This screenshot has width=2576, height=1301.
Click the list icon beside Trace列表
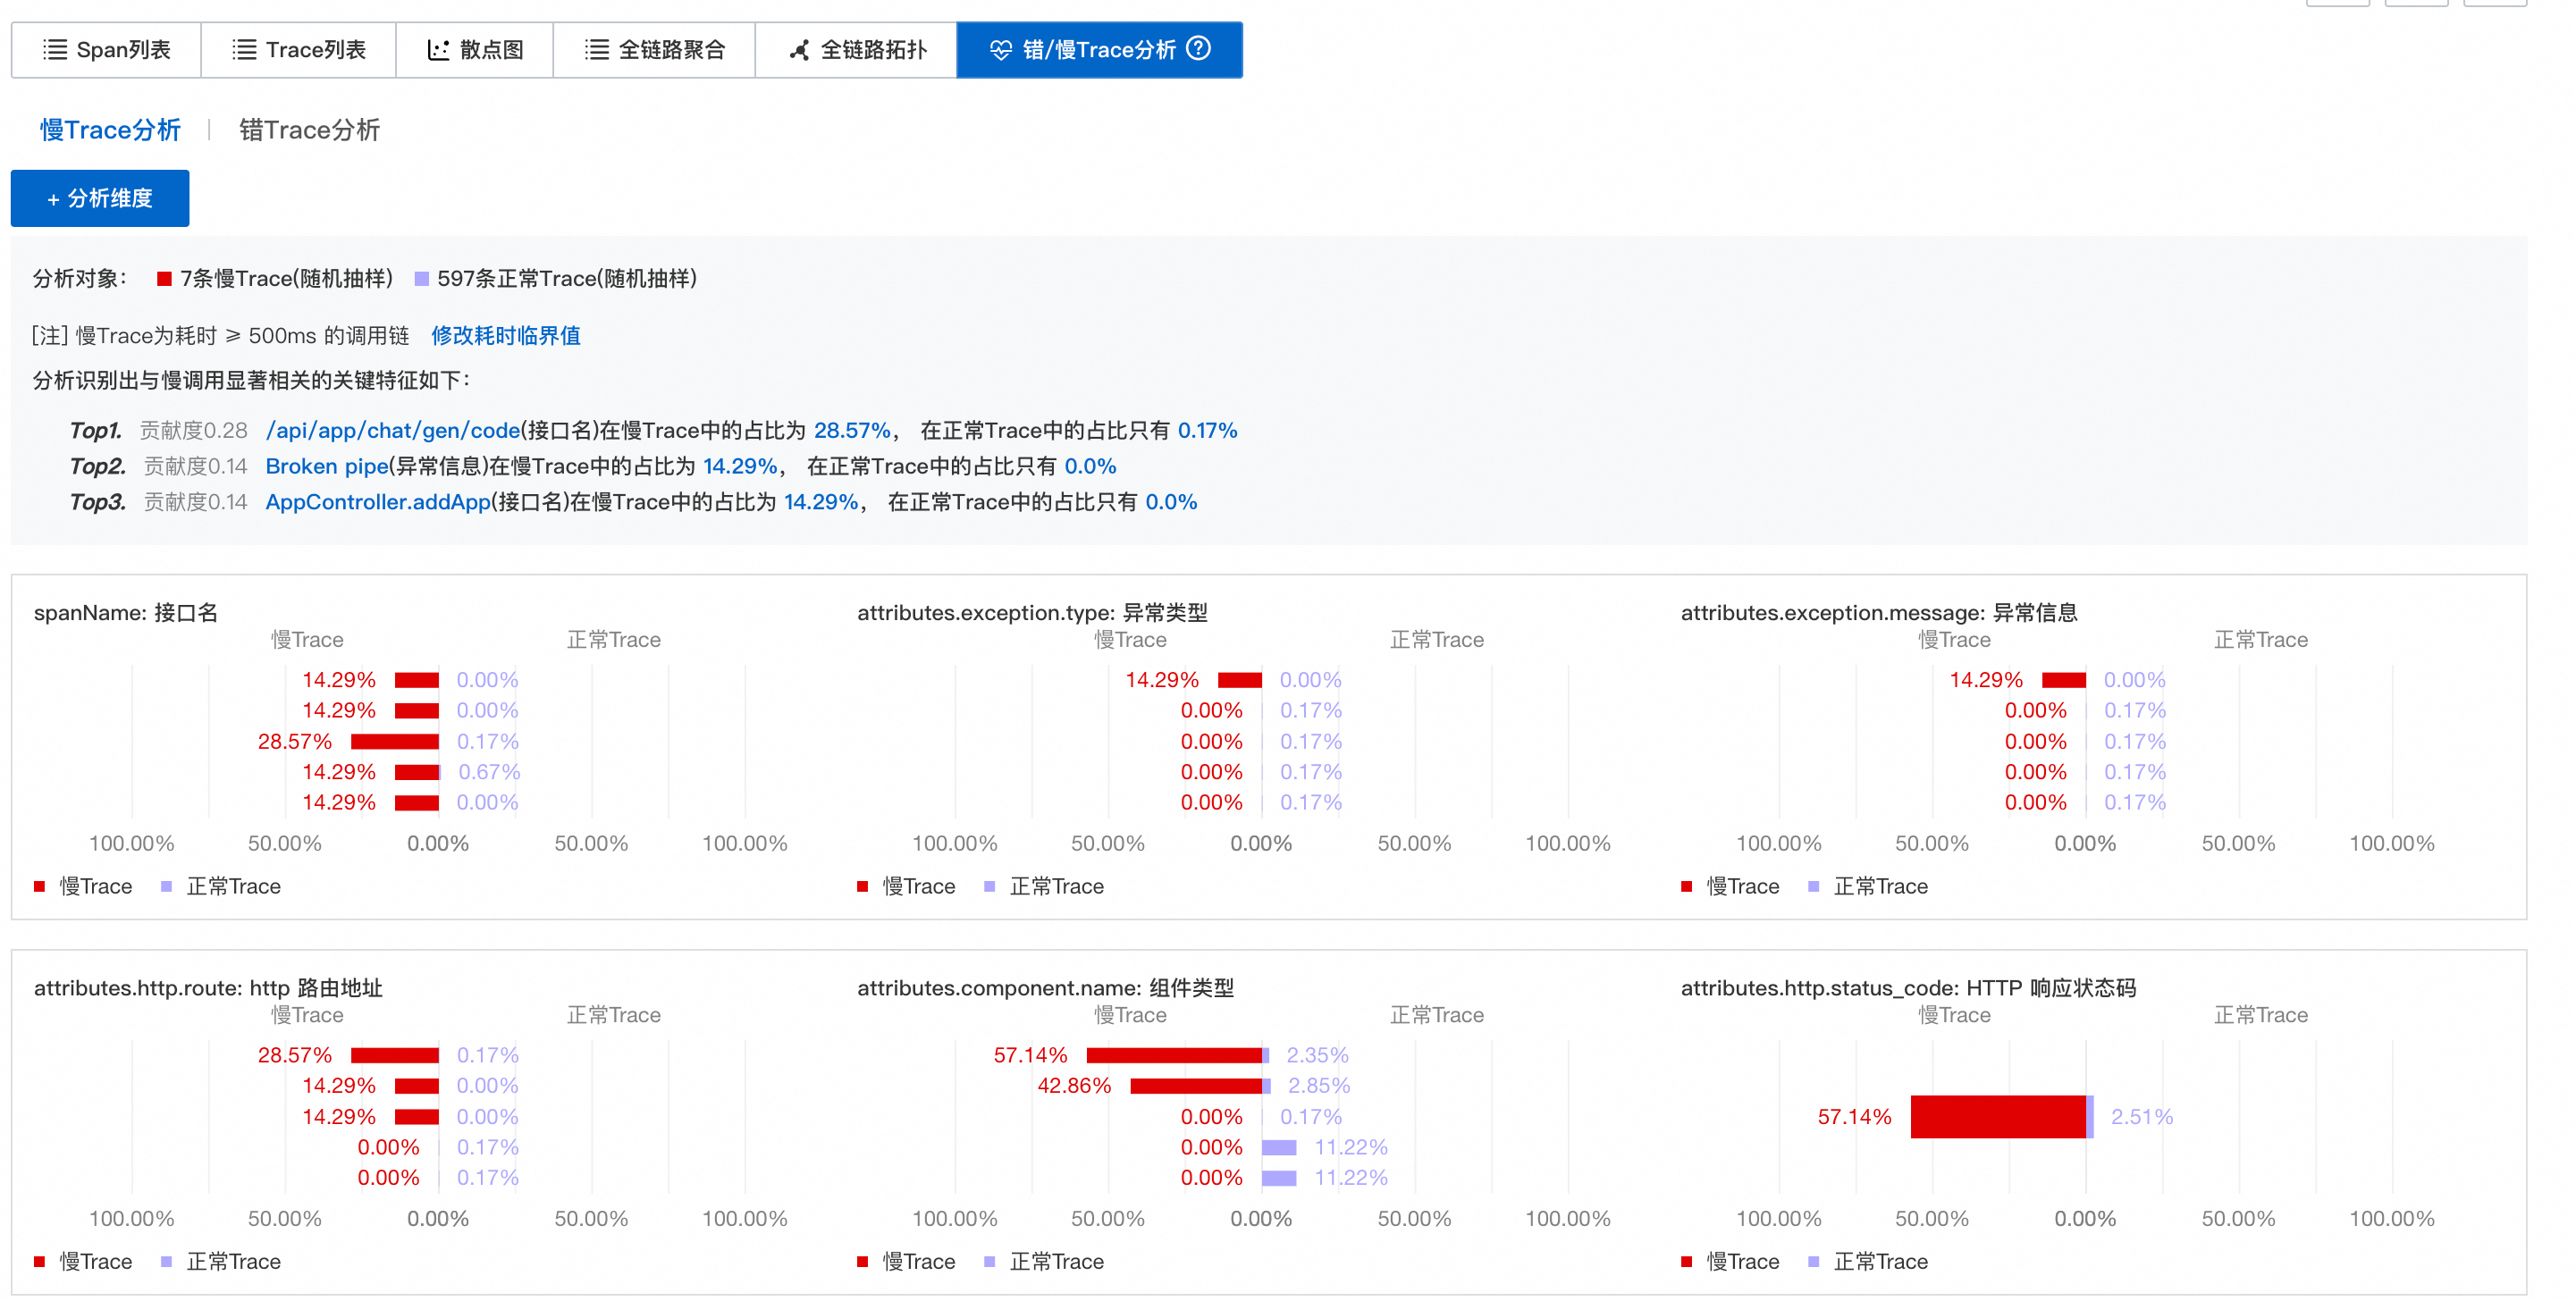(244, 50)
